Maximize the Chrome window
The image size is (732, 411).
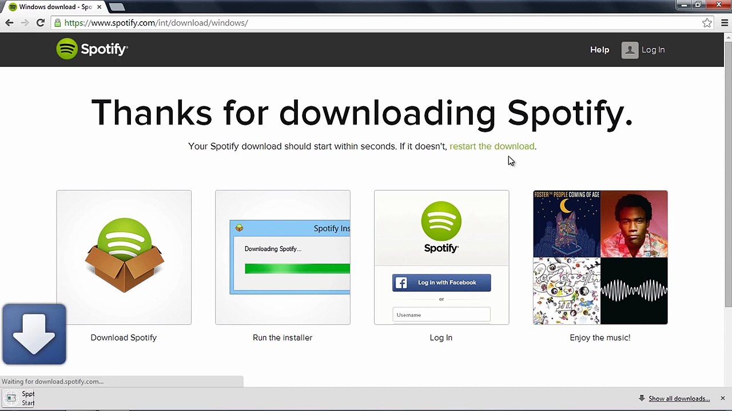698,5
